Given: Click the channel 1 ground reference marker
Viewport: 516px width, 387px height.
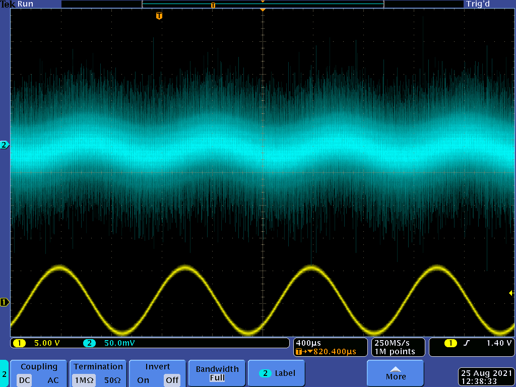Looking at the screenshot, I should (5, 302).
